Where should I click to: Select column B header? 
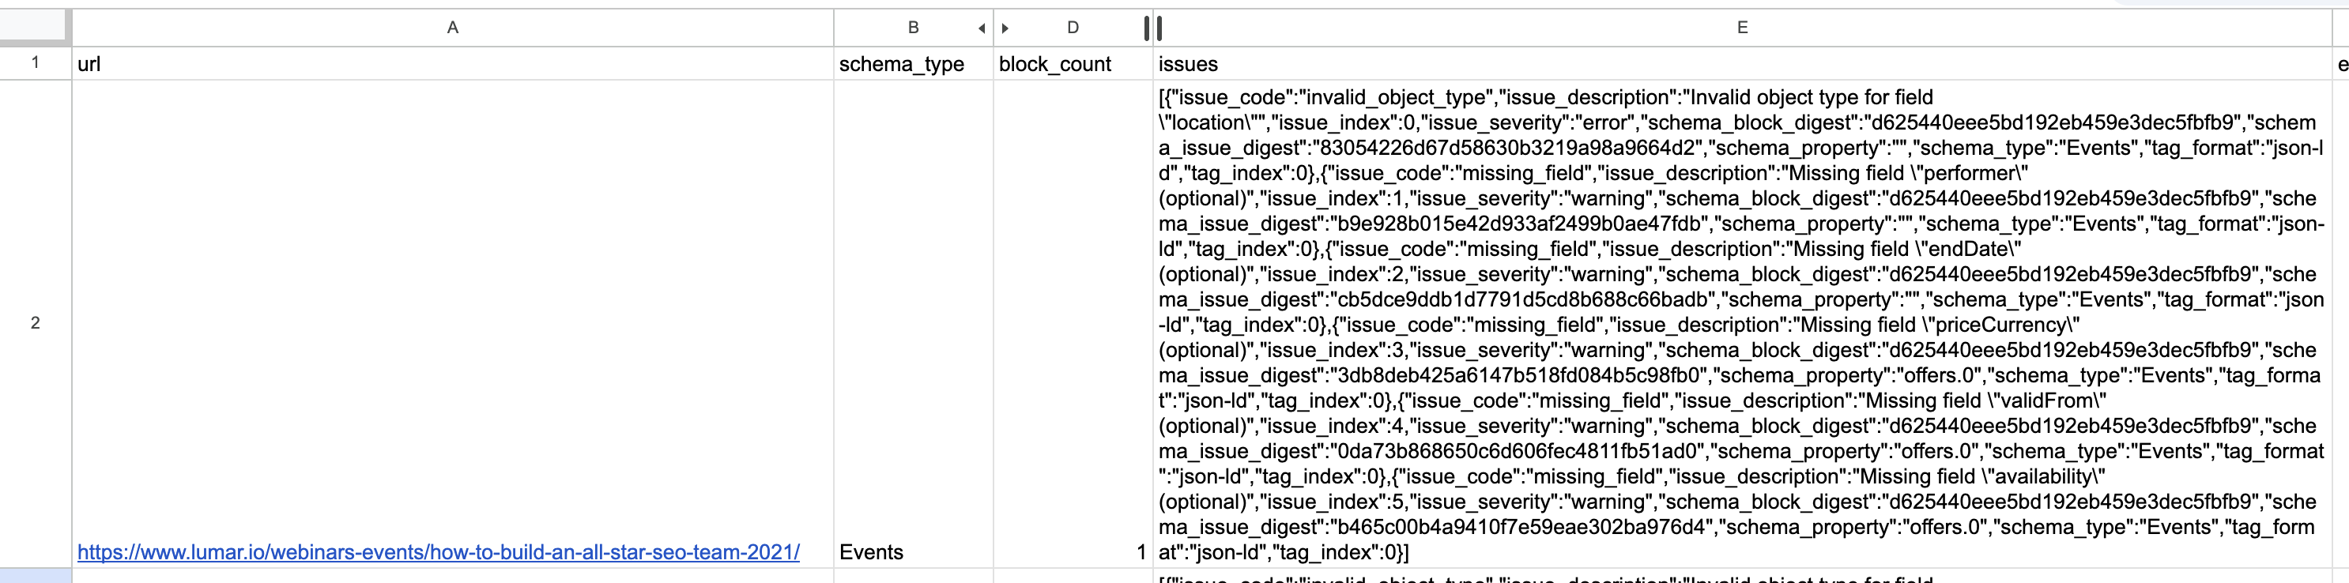click(913, 28)
